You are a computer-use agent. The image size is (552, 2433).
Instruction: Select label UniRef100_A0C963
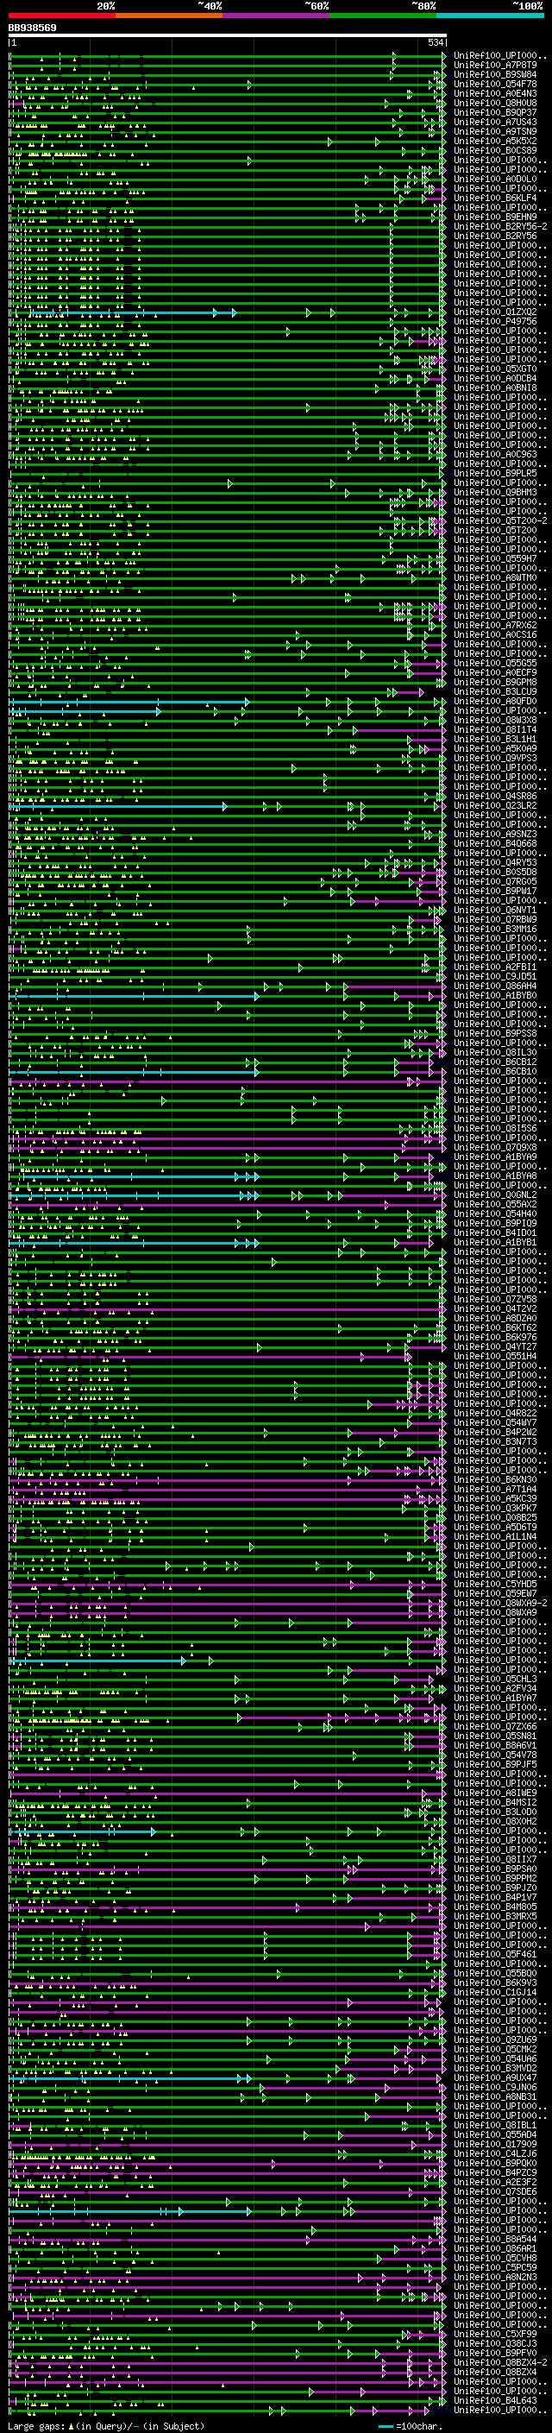pyautogui.click(x=495, y=454)
